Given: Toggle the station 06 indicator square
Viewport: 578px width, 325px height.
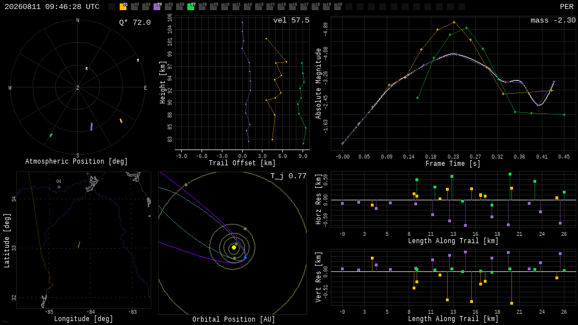Looking at the screenshot, I should (179, 7).
